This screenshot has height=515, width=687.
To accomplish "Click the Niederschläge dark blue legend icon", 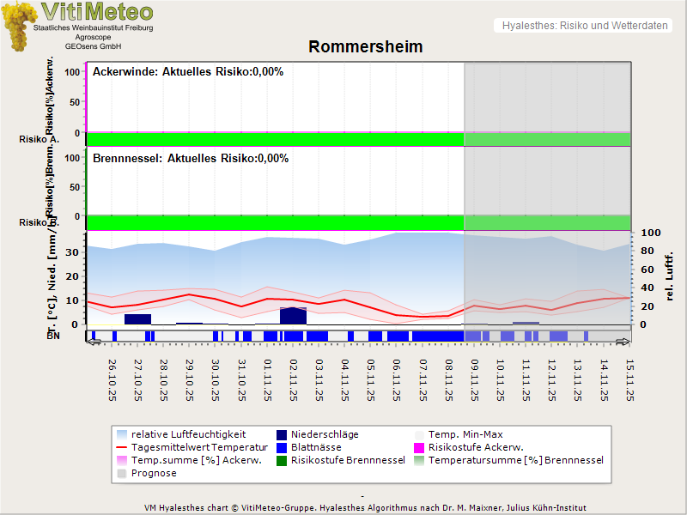I will point(283,435).
